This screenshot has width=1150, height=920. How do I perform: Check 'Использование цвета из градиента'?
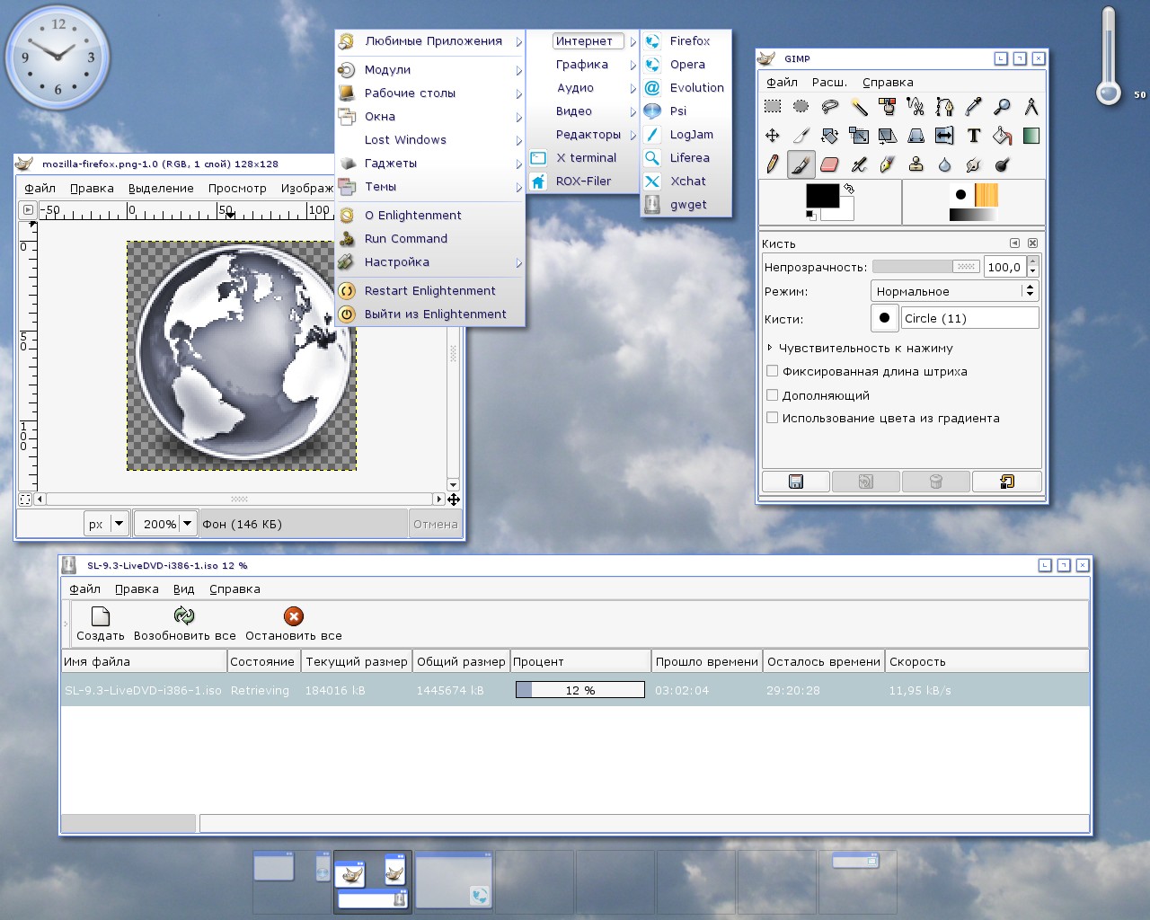[772, 418]
